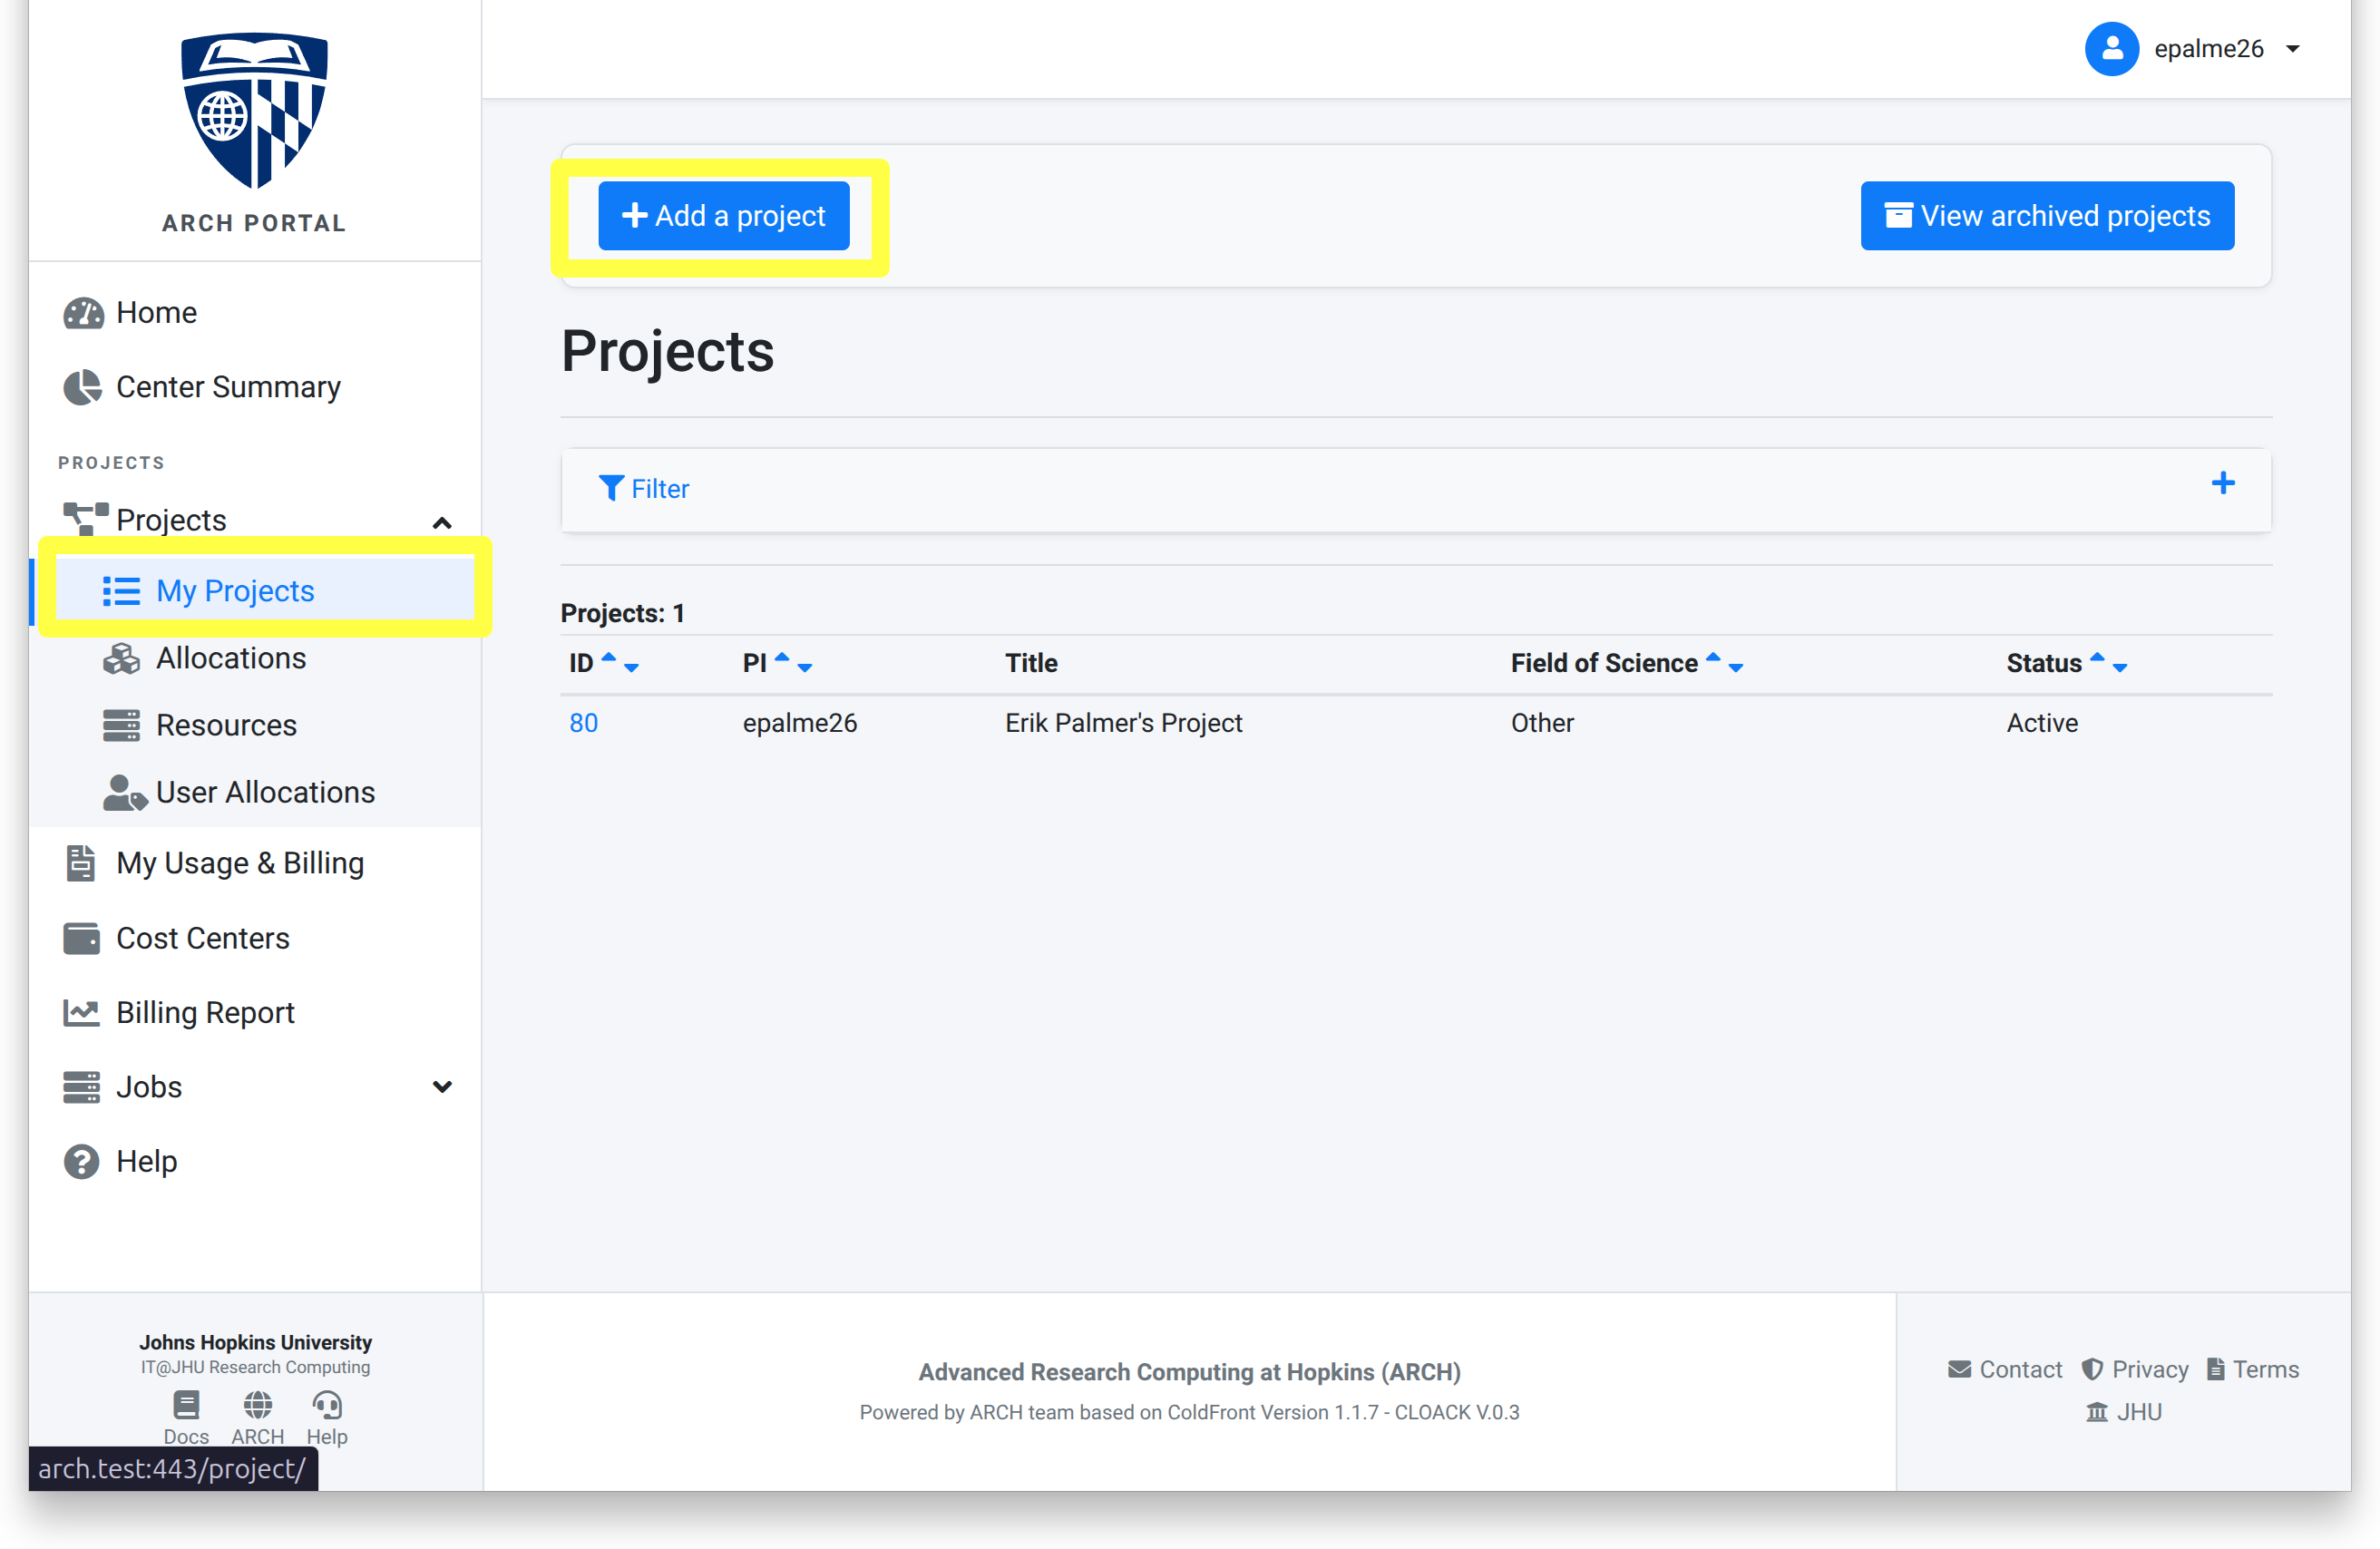Image resolution: width=2380 pixels, height=1549 pixels.
Task: Click the Filter funnel icon
Action: (611, 488)
